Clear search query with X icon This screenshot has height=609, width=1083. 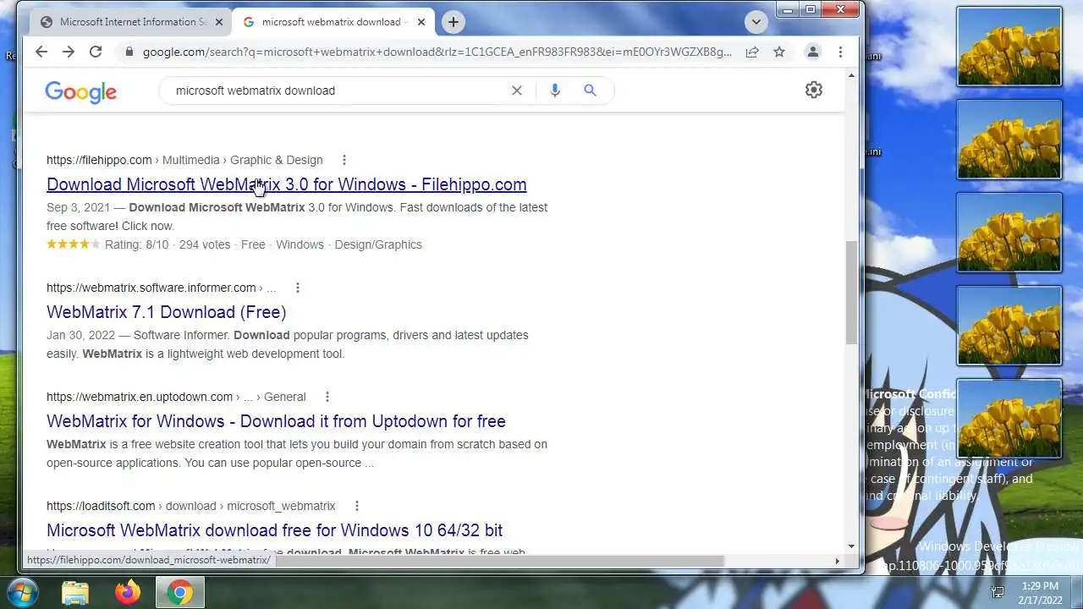[x=517, y=91]
